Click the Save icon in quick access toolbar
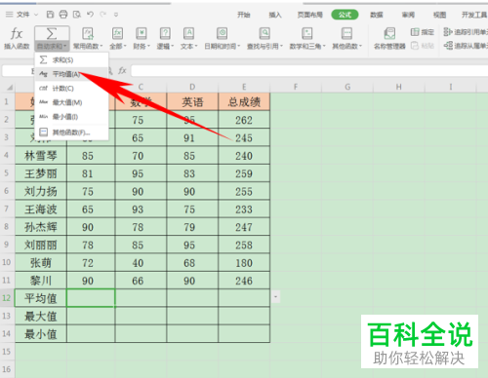Image resolution: width=488 pixels, height=378 pixels. pos(50,15)
